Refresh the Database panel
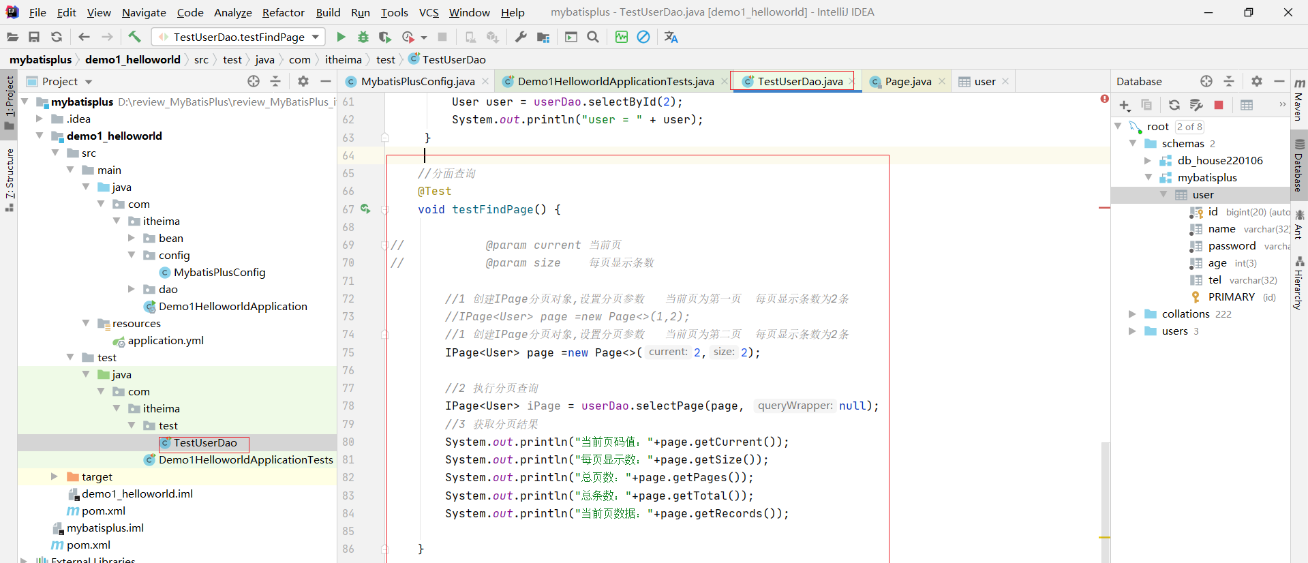The height and width of the screenshot is (563, 1308). coord(1174,105)
